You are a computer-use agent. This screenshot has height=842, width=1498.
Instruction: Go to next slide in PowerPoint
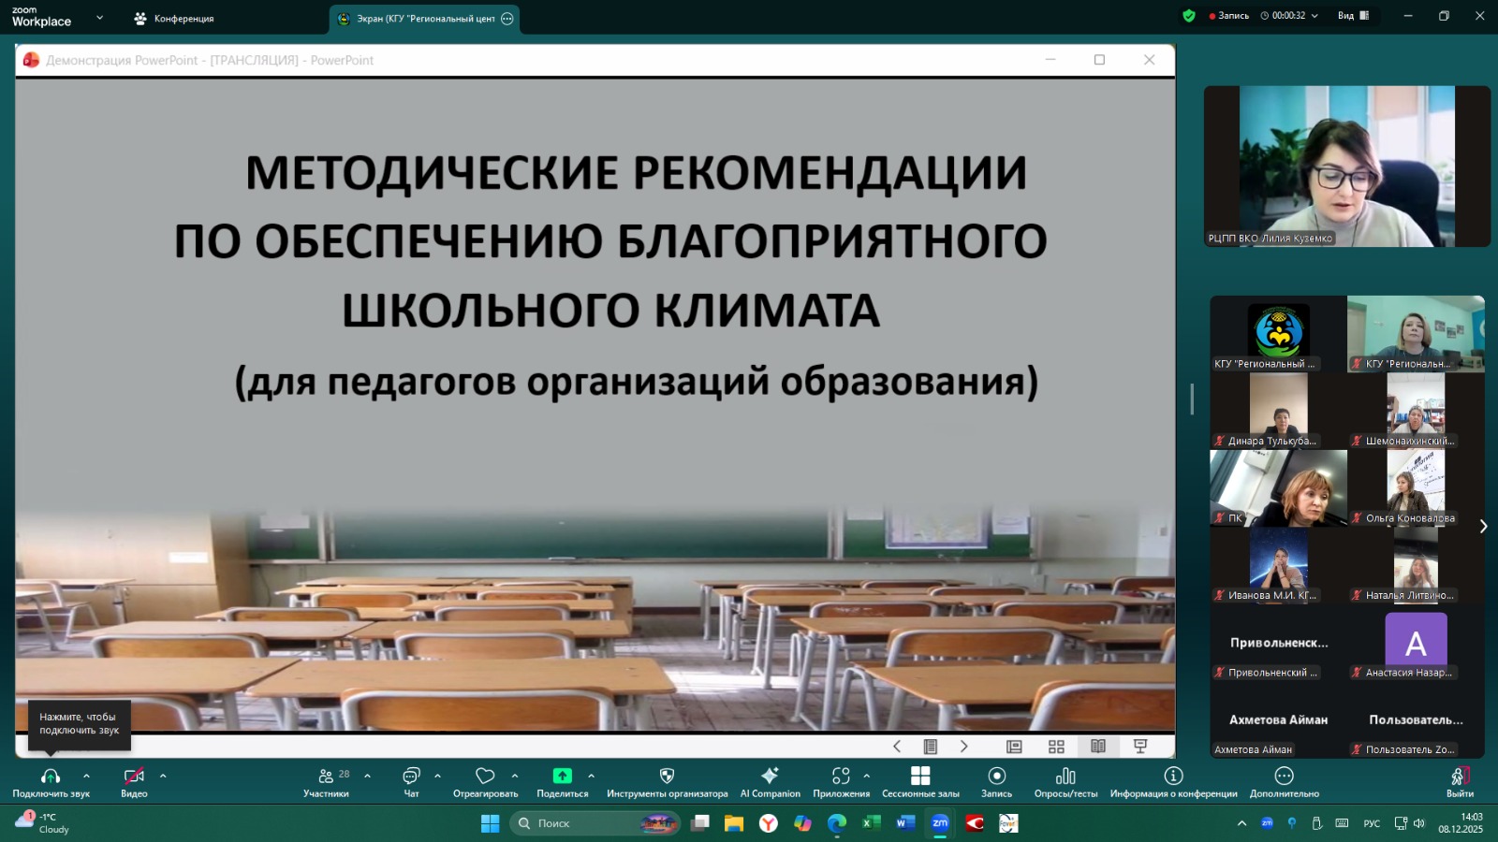[963, 746]
